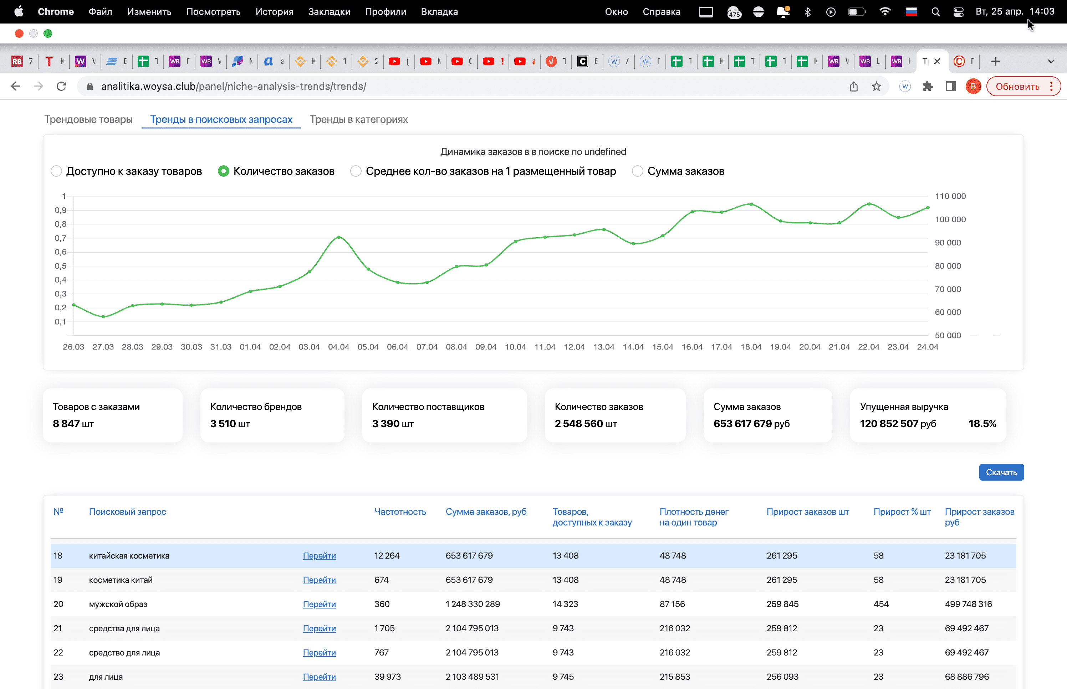Open the Chrome profile avatar B
Viewport: 1067px width, 689px height.
click(973, 86)
